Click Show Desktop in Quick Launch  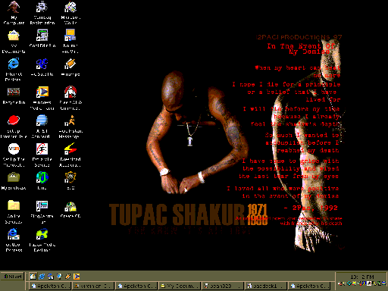click(x=33, y=277)
